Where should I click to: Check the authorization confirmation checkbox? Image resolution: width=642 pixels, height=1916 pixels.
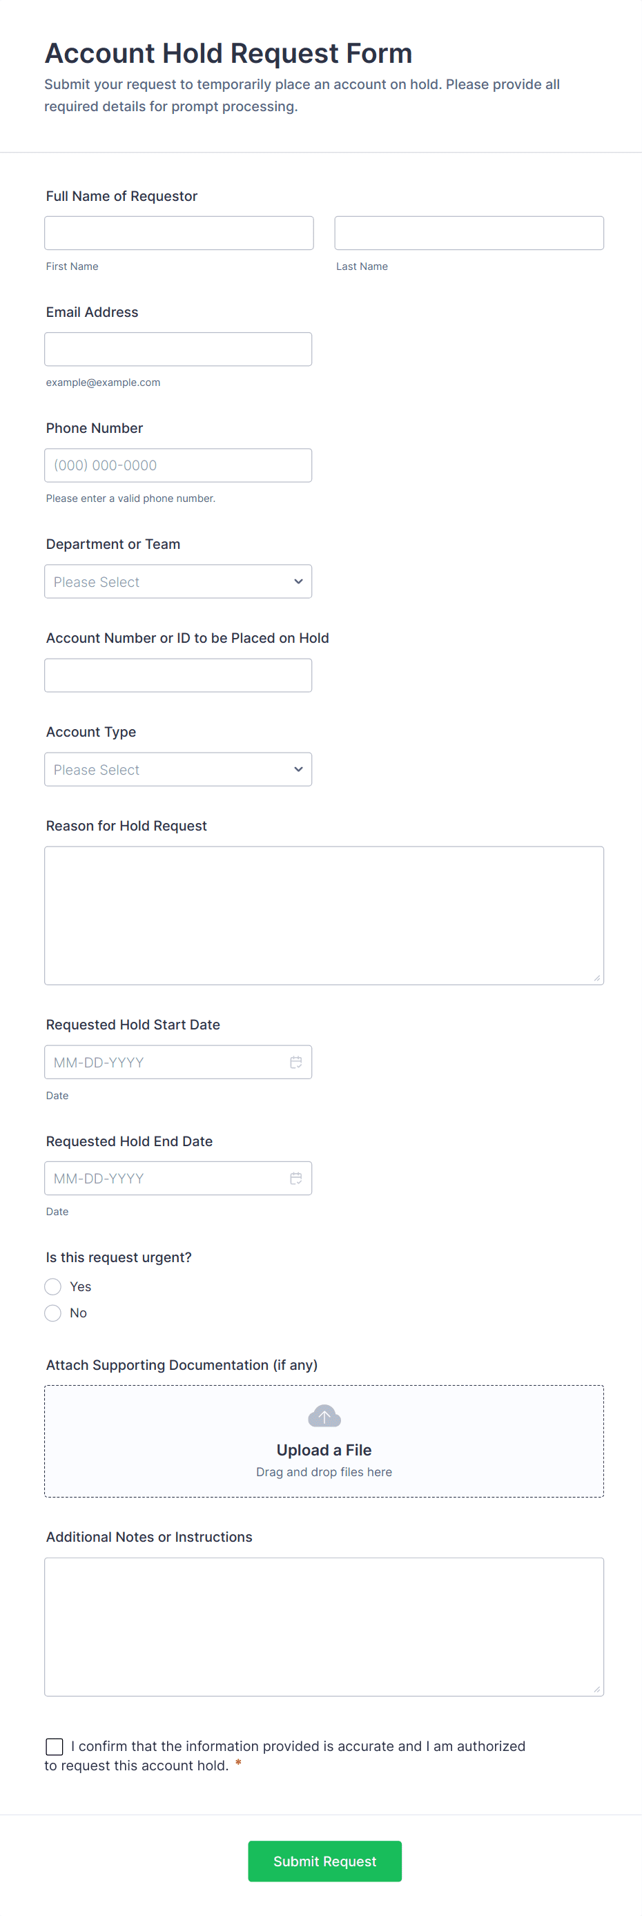tap(55, 1746)
